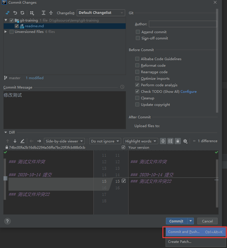227x248 pixels.
Task: Select Create Patch menu item
Action: [196, 242]
